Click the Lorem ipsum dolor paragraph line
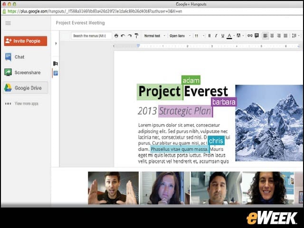 click(179, 125)
